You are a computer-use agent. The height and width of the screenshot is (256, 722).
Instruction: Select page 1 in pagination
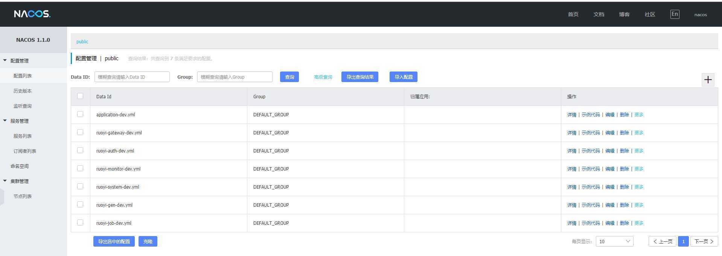(x=683, y=241)
